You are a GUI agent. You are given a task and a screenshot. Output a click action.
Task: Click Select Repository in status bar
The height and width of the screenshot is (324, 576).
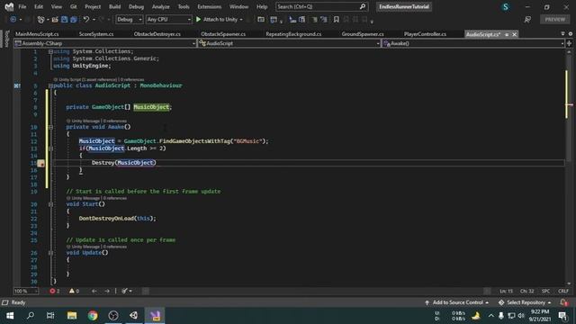point(526,302)
